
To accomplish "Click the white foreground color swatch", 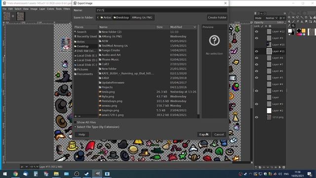I will pos(290,31).
